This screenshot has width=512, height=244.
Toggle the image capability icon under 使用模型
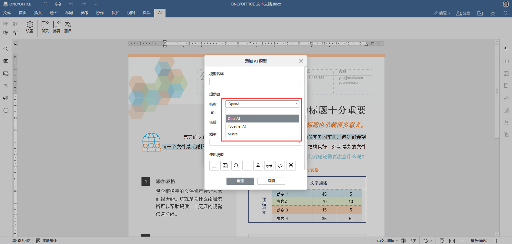[x=225, y=166]
